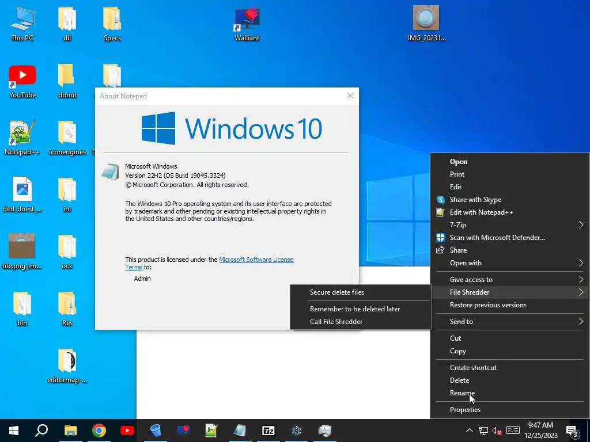The image size is (590, 442).
Task: Expand the Send to submenu
Action: point(510,321)
